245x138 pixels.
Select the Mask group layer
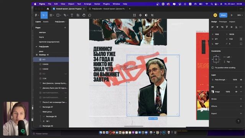[x=47, y=112]
